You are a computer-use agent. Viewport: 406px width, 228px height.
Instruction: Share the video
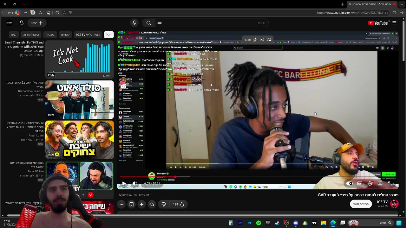pyautogui.click(x=152, y=205)
